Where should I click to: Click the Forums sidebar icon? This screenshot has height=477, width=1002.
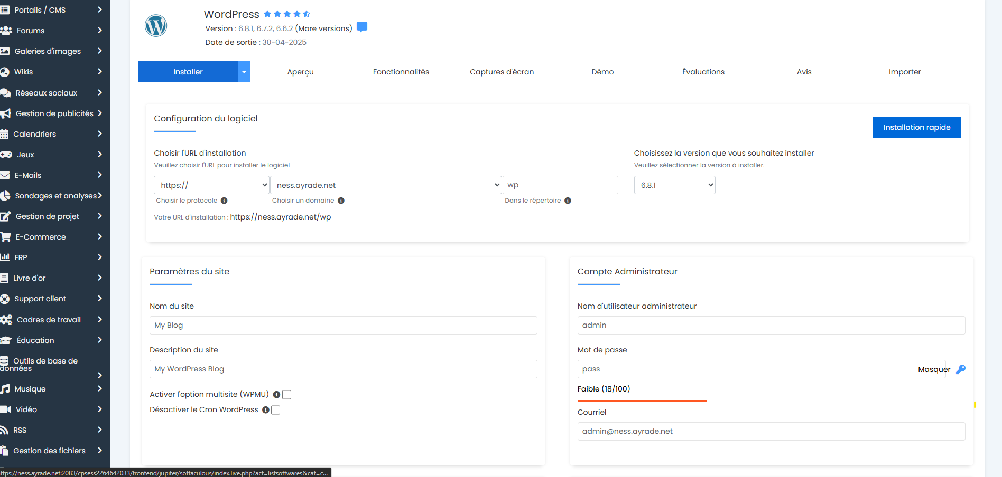click(6, 31)
